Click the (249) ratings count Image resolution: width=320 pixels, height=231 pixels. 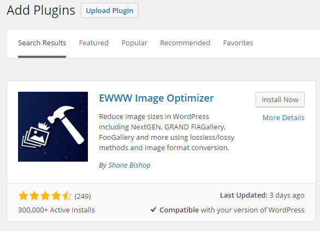coord(82,196)
